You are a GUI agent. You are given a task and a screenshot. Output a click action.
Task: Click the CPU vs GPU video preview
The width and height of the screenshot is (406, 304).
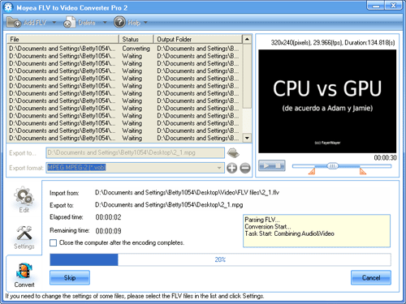coord(327,101)
